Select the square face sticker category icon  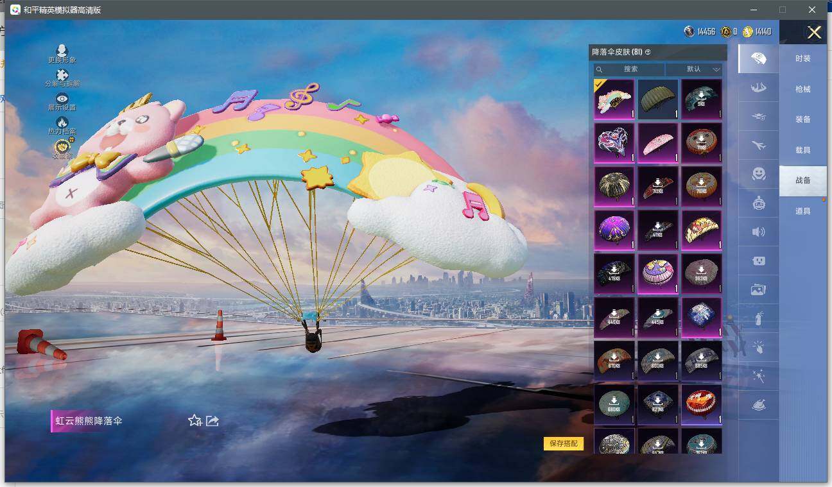click(758, 261)
